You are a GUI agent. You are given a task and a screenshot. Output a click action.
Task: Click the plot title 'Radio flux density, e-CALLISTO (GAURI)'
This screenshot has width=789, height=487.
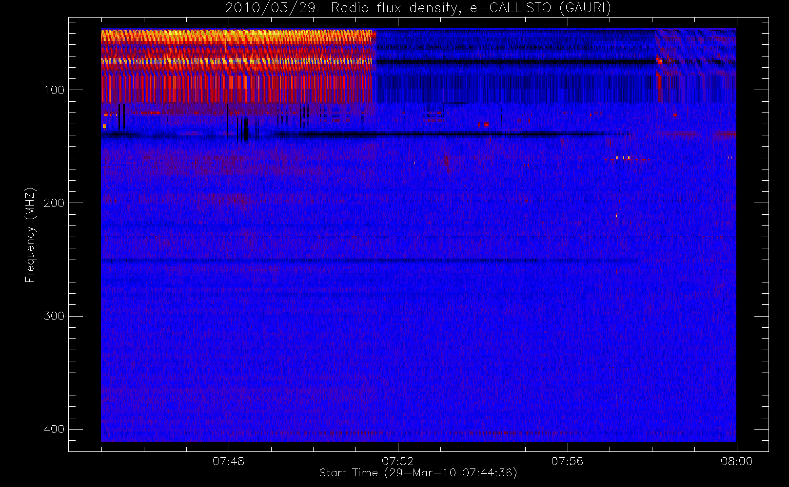click(471, 8)
